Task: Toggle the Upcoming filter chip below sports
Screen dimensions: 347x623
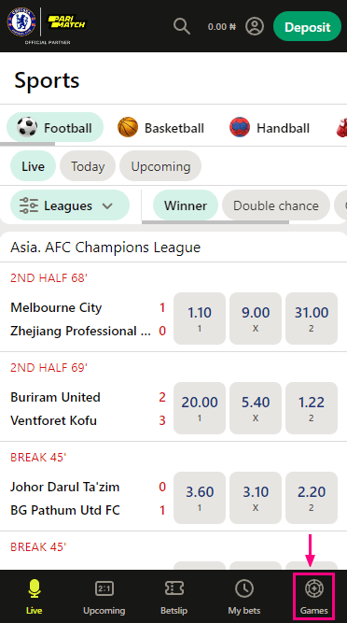Action: click(160, 166)
